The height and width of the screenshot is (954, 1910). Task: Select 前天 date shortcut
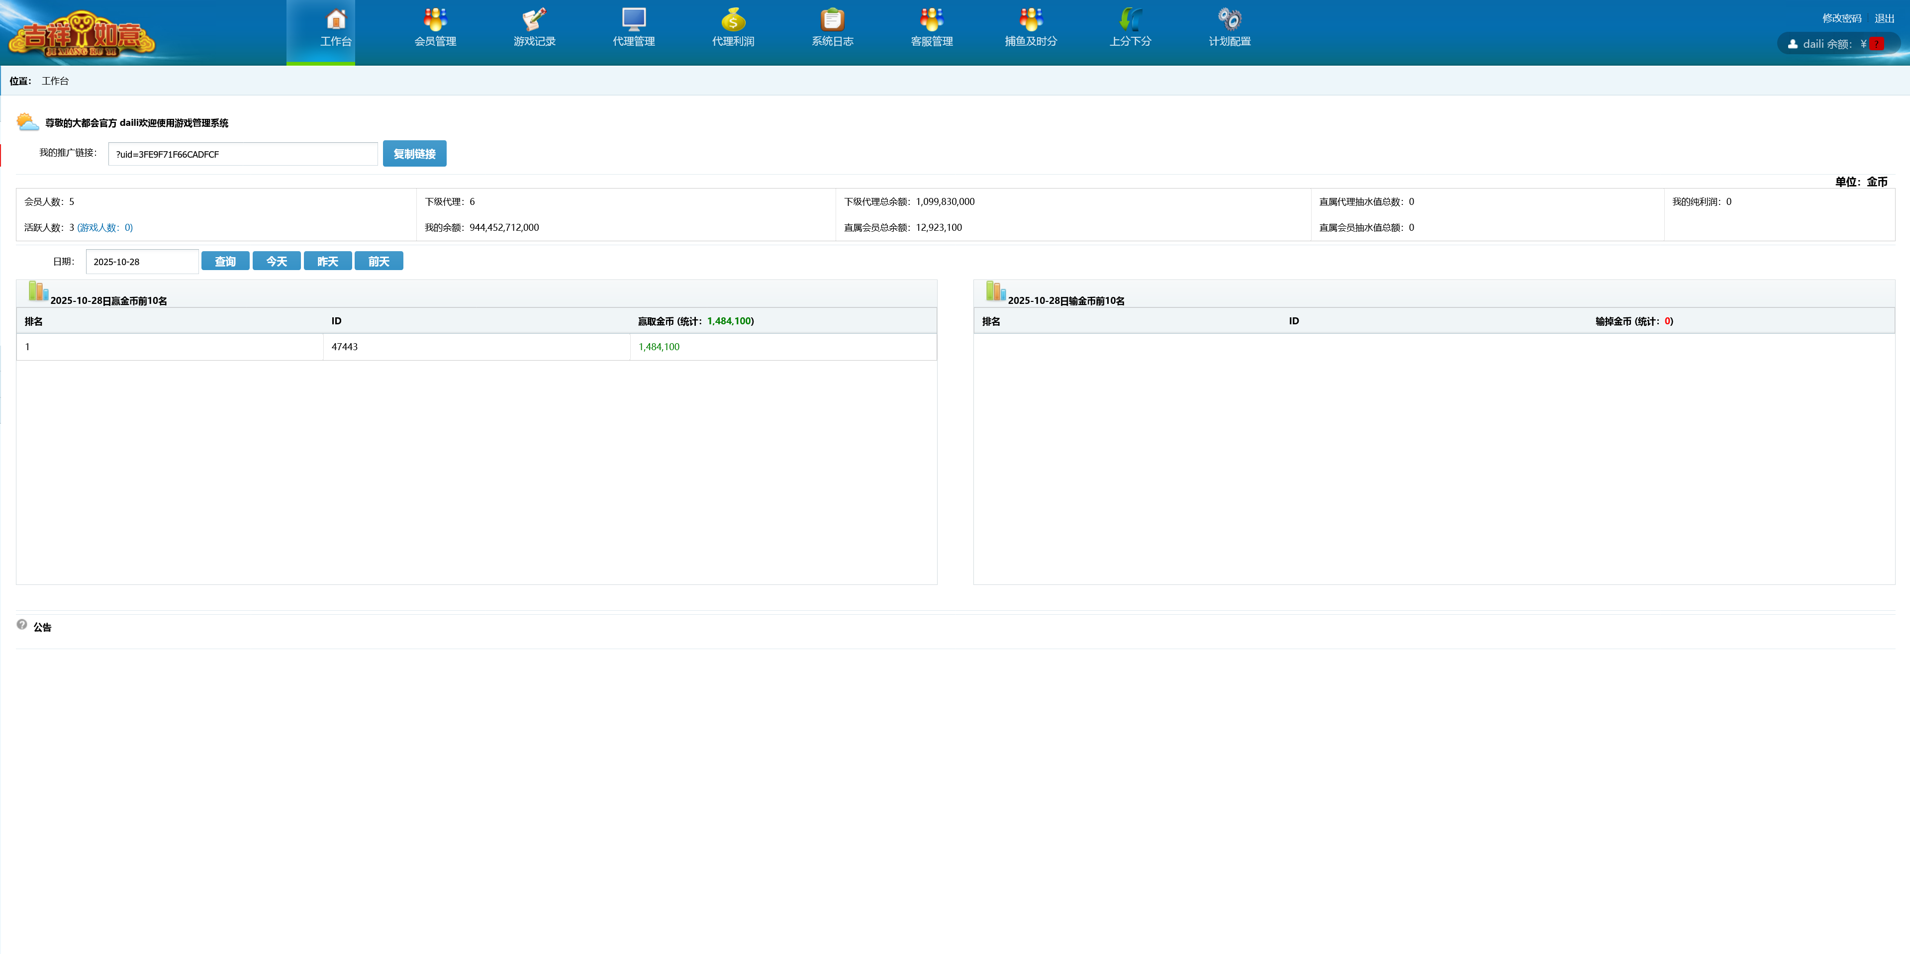point(379,261)
